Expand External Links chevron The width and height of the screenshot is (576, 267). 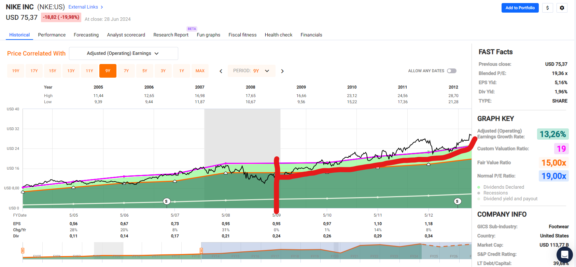coord(102,7)
